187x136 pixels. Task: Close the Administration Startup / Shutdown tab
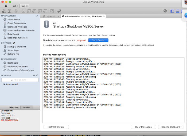pyautogui.click(x=104, y=17)
